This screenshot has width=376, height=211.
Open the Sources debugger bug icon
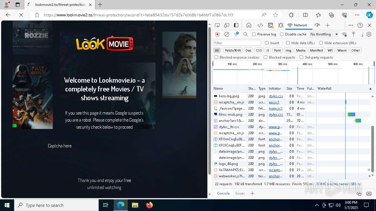[x=281, y=25]
